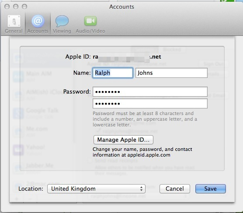Click the first name field containing Ralph
243x213 pixels.
[x=113, y=73]
